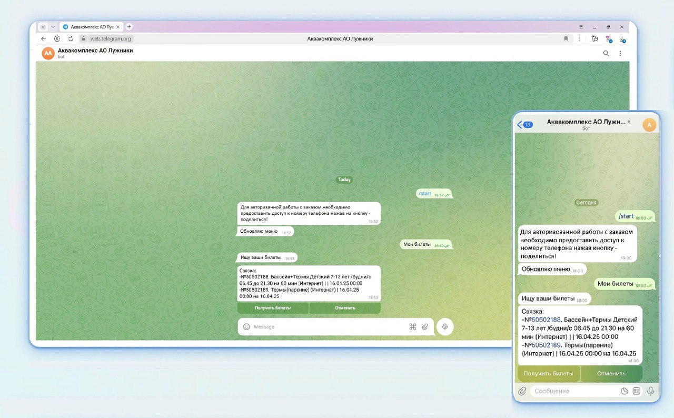The image size is (674, 418).
Task: Tap the microphone icon in mobile chat
Action: pyautogui.click(x=651, y=391)
